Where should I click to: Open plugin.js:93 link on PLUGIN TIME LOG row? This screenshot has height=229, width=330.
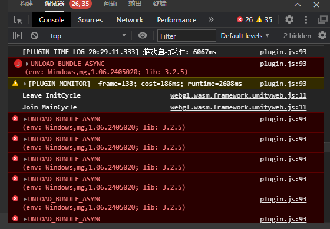(283, 52)
